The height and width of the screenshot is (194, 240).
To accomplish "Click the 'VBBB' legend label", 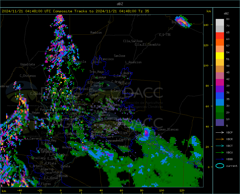I will click(229, 159).
